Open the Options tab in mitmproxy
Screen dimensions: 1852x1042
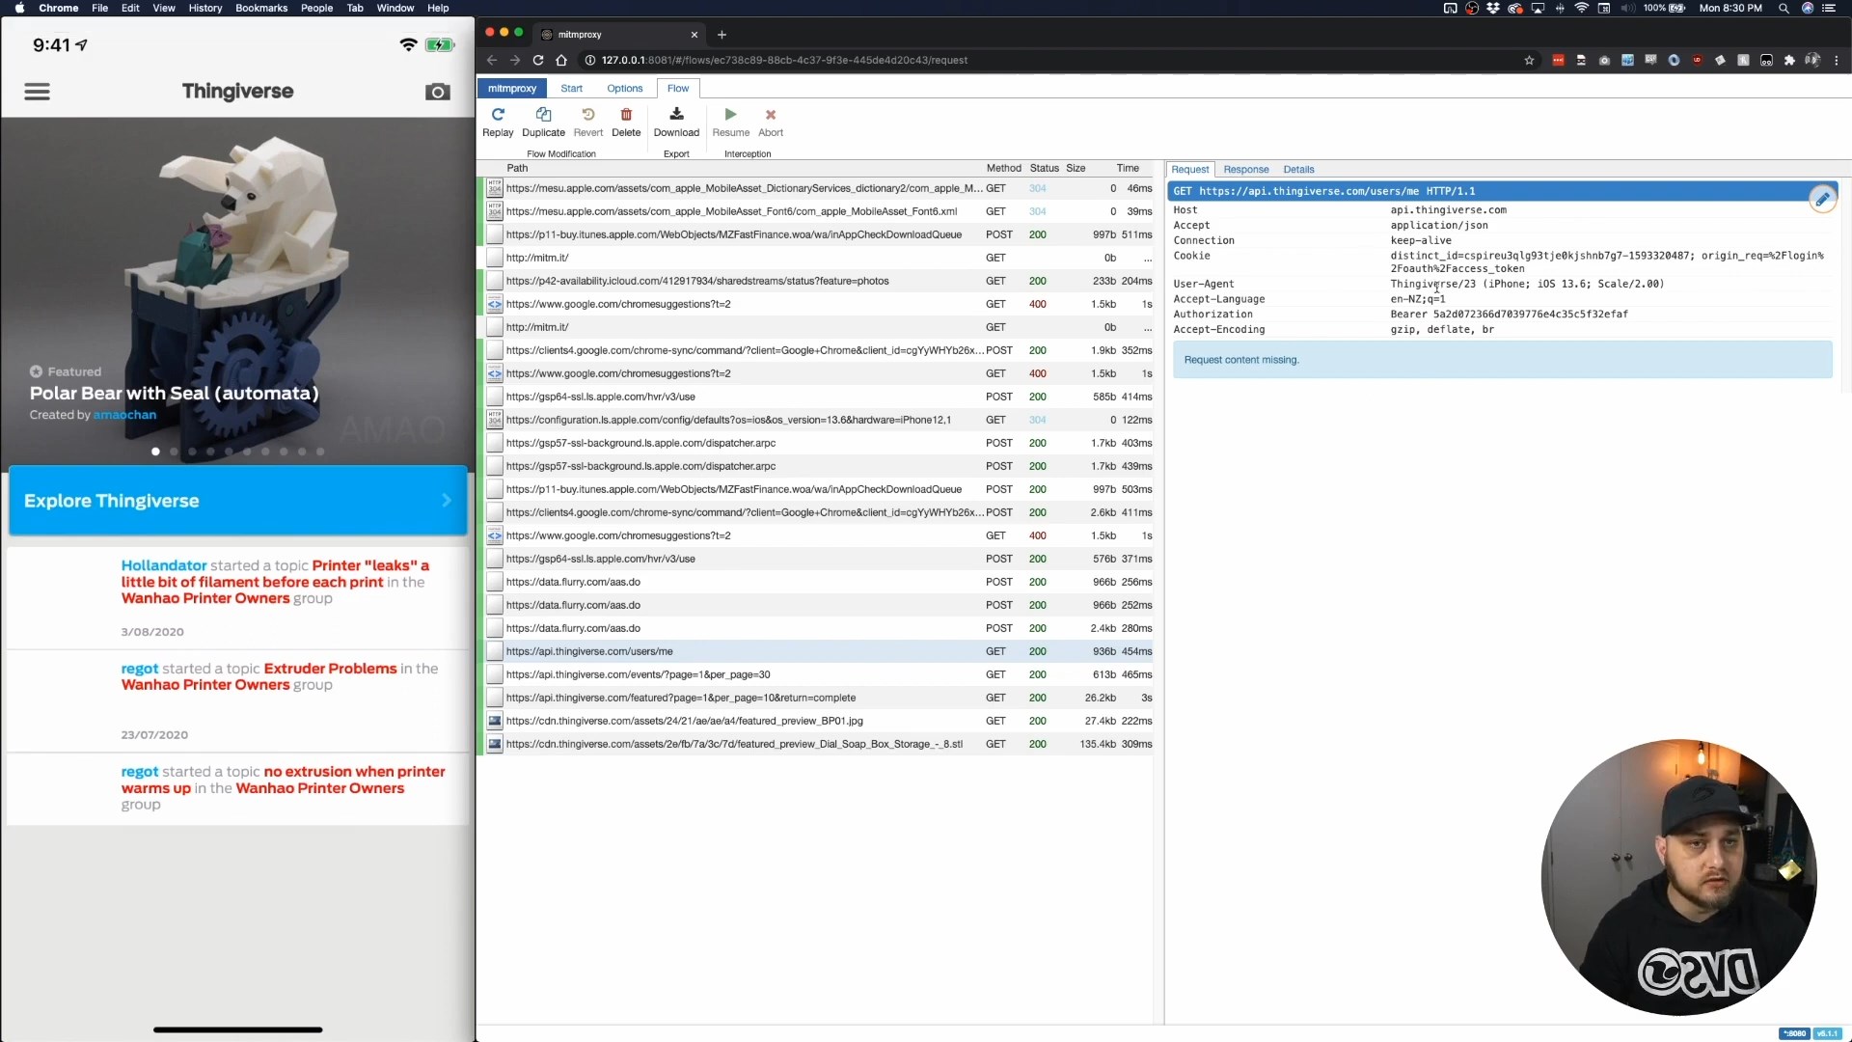click(625, 88)
